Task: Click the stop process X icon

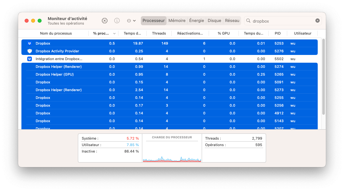Action: click(104, 21)
